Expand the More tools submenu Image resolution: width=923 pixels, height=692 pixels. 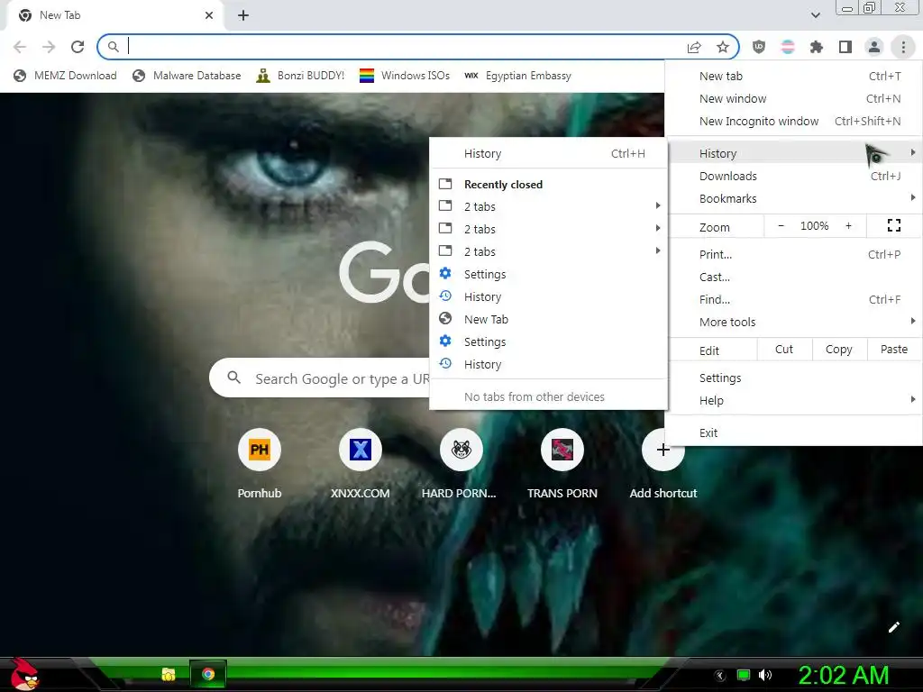pos(793,322)
